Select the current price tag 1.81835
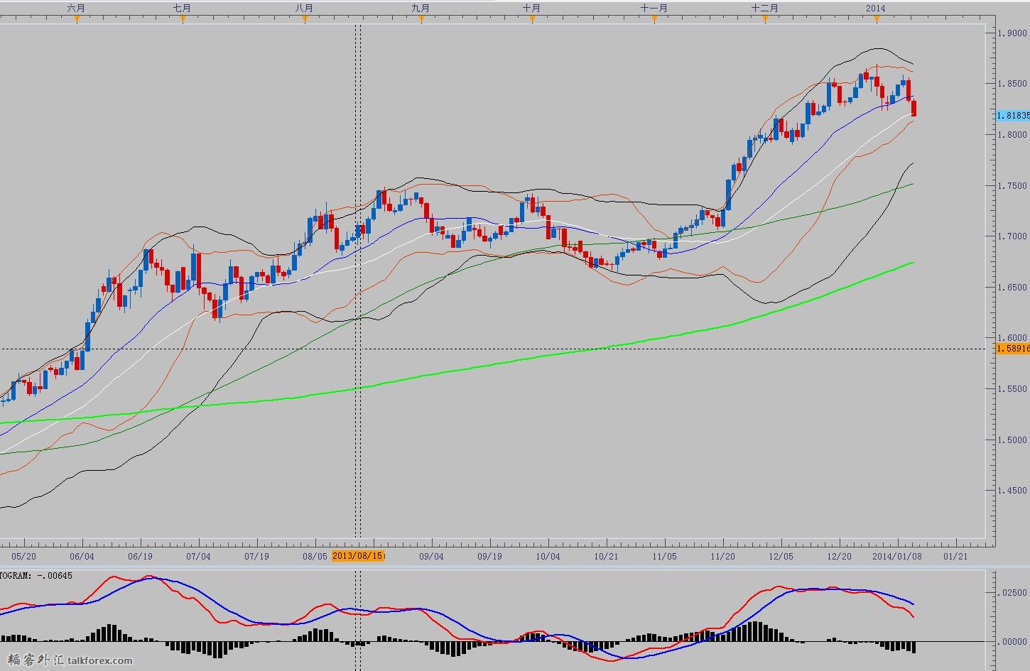This screenshot has width=1030, height=671. [x=1013, y=115]
